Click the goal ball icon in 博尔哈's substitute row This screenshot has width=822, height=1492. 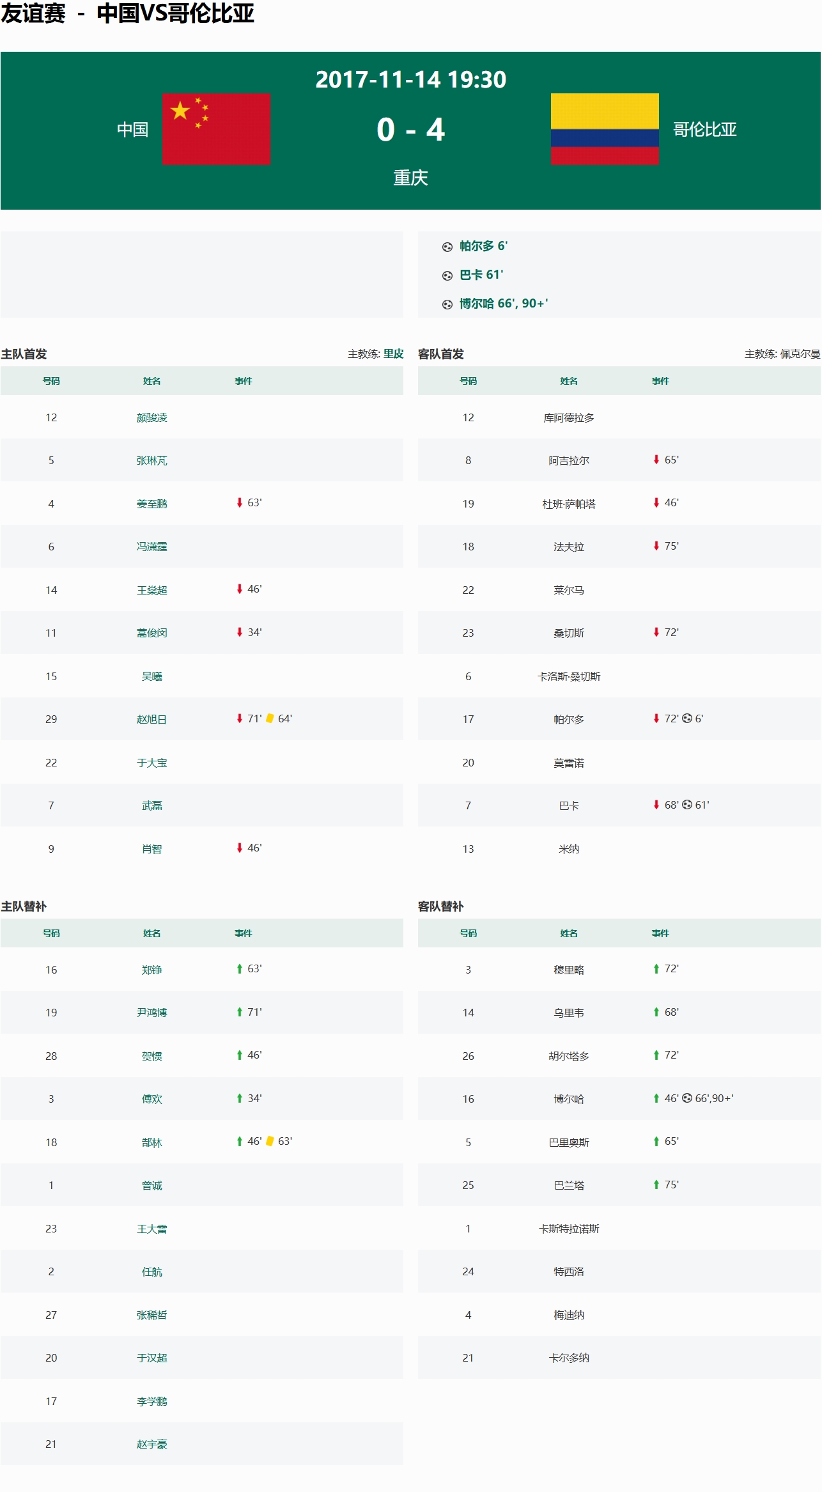(x=687, y=1098)
